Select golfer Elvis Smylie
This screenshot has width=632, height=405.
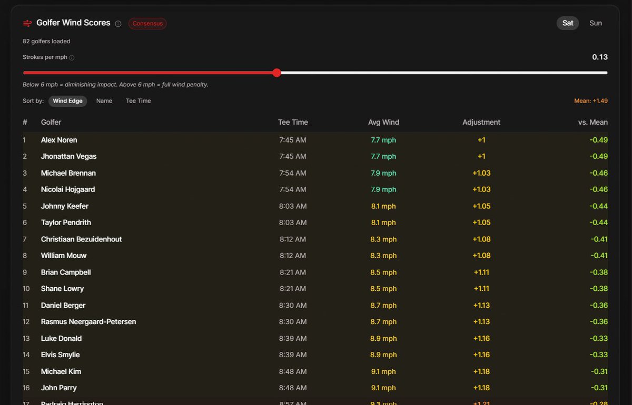pos(61,355)
